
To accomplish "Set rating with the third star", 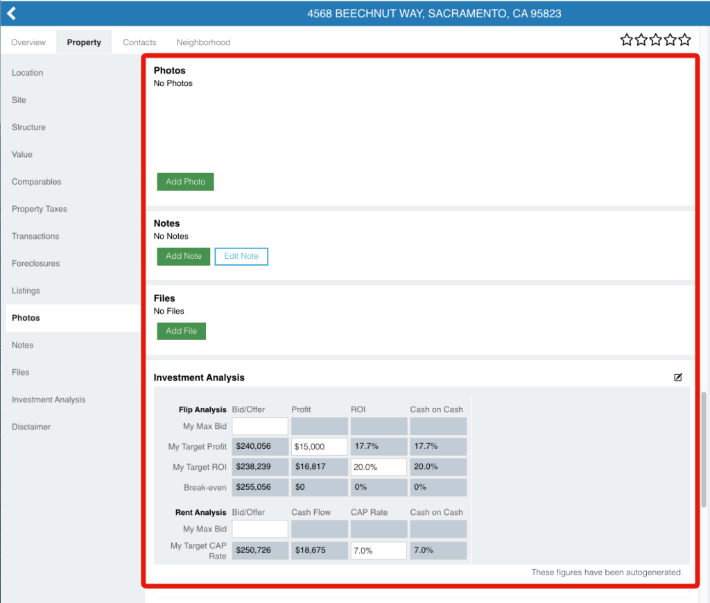I will coord(656,40).
